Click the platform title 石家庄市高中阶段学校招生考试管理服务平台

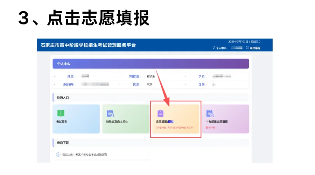tap(88, 45)
